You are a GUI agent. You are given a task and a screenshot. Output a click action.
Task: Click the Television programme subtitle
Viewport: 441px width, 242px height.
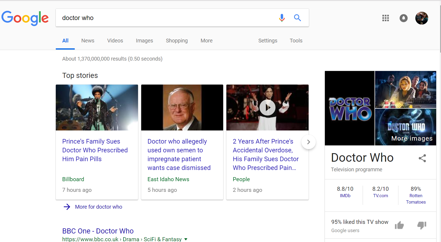point(357,169)
